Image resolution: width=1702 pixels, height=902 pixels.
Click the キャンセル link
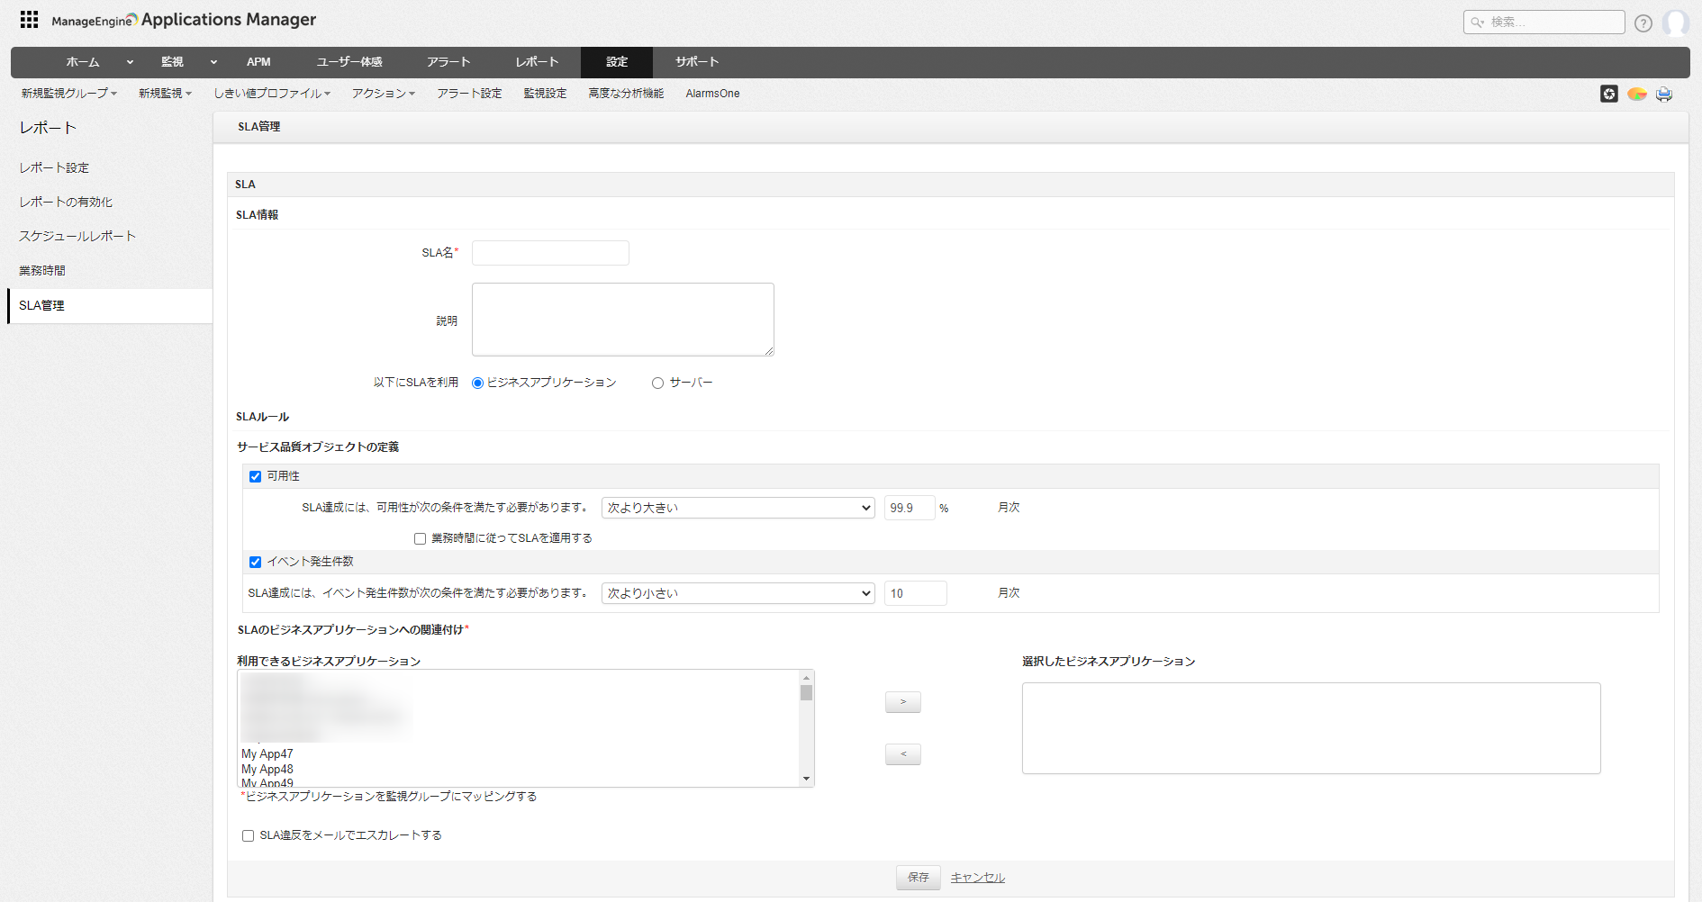point(978,878)
